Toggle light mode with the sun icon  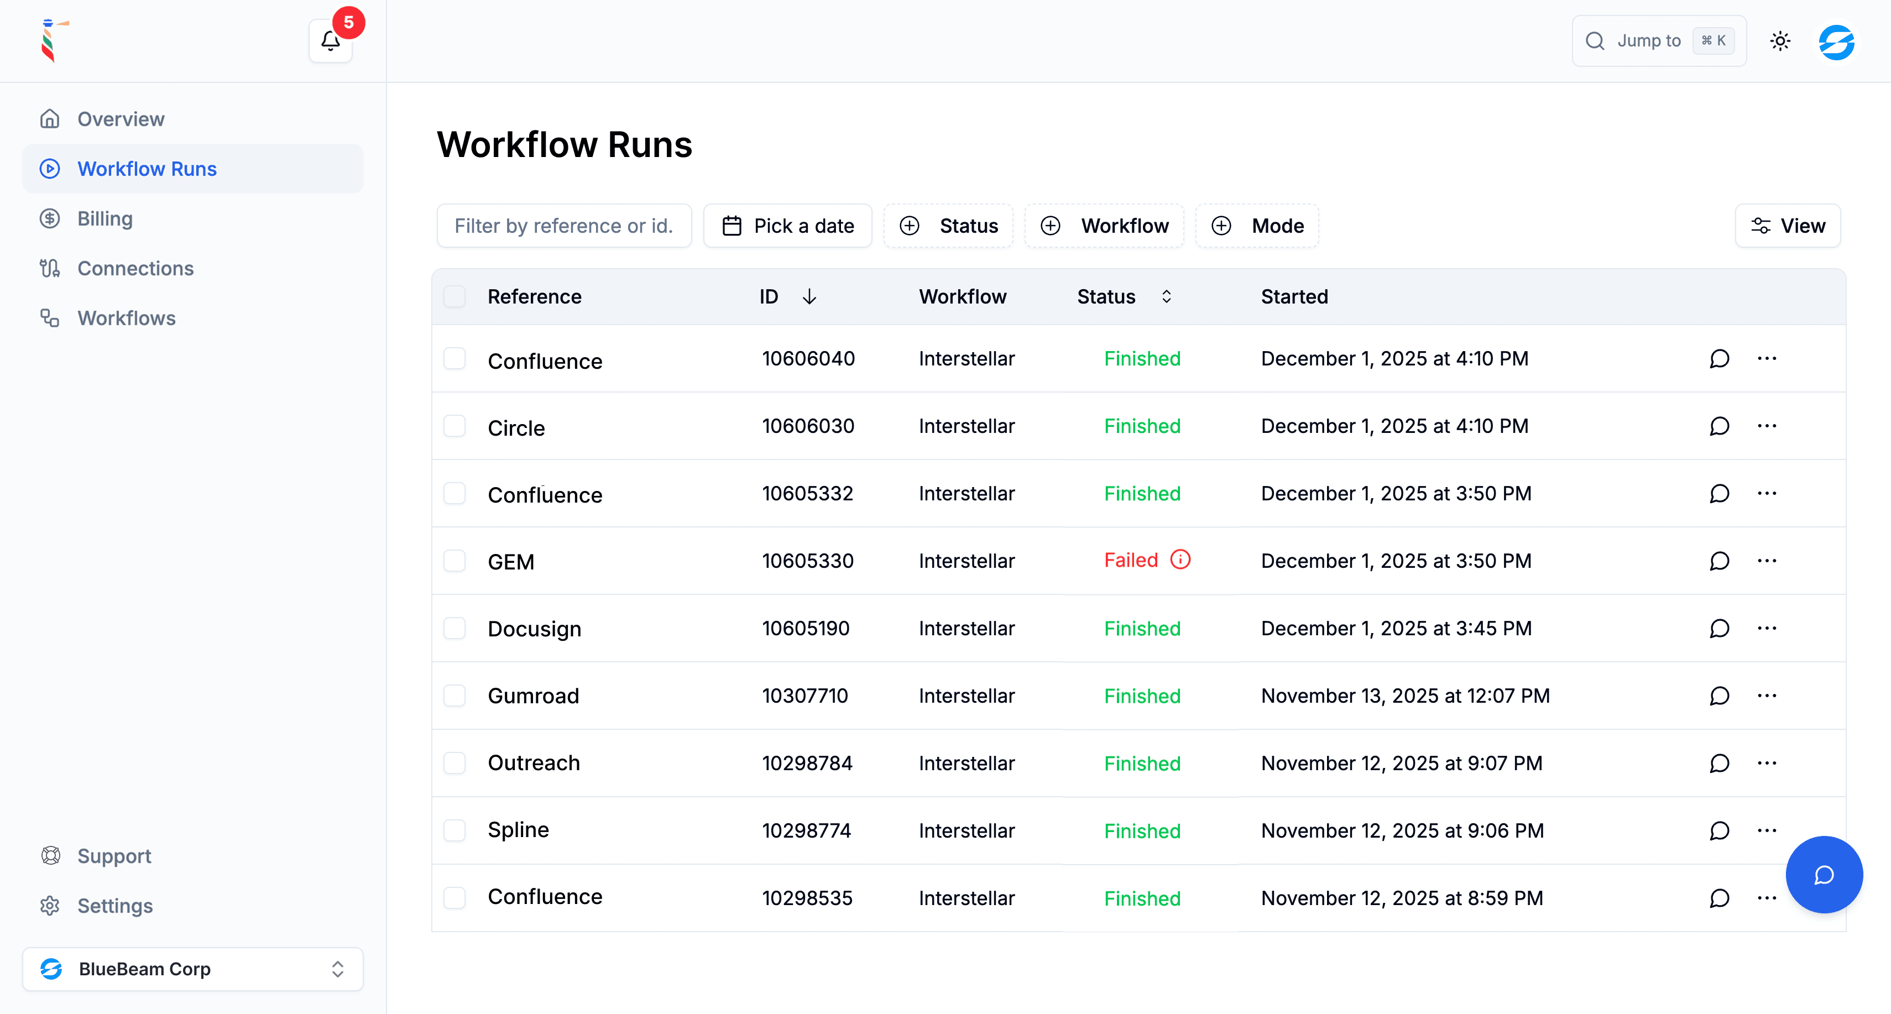point(1780,40)
